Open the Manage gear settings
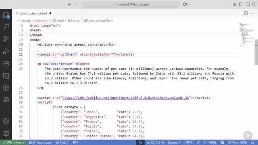 [x=6, y=133]
